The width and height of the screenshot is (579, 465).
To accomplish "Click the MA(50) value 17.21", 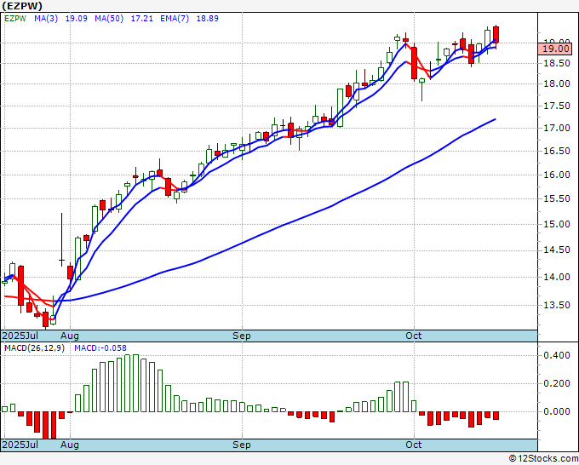I will (142, 19).
